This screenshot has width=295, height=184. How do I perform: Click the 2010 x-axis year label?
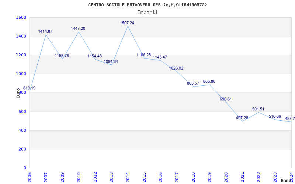[x=79, y=177]
